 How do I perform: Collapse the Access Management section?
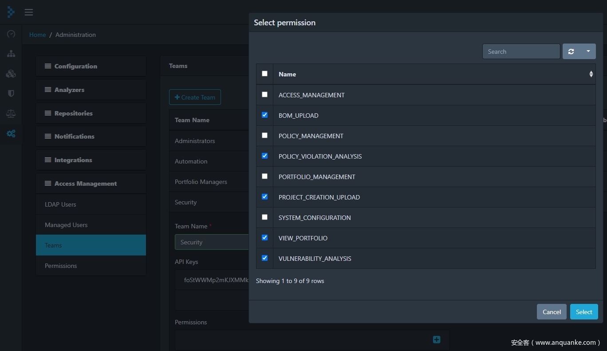click(x=85, y=183)
